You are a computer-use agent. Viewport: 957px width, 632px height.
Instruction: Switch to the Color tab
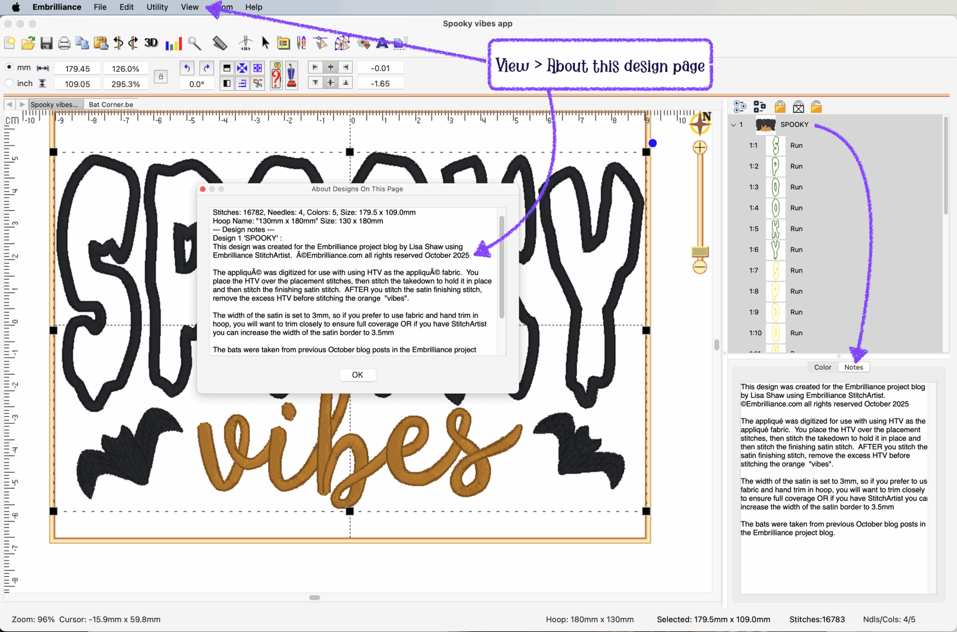pos(822,367)
